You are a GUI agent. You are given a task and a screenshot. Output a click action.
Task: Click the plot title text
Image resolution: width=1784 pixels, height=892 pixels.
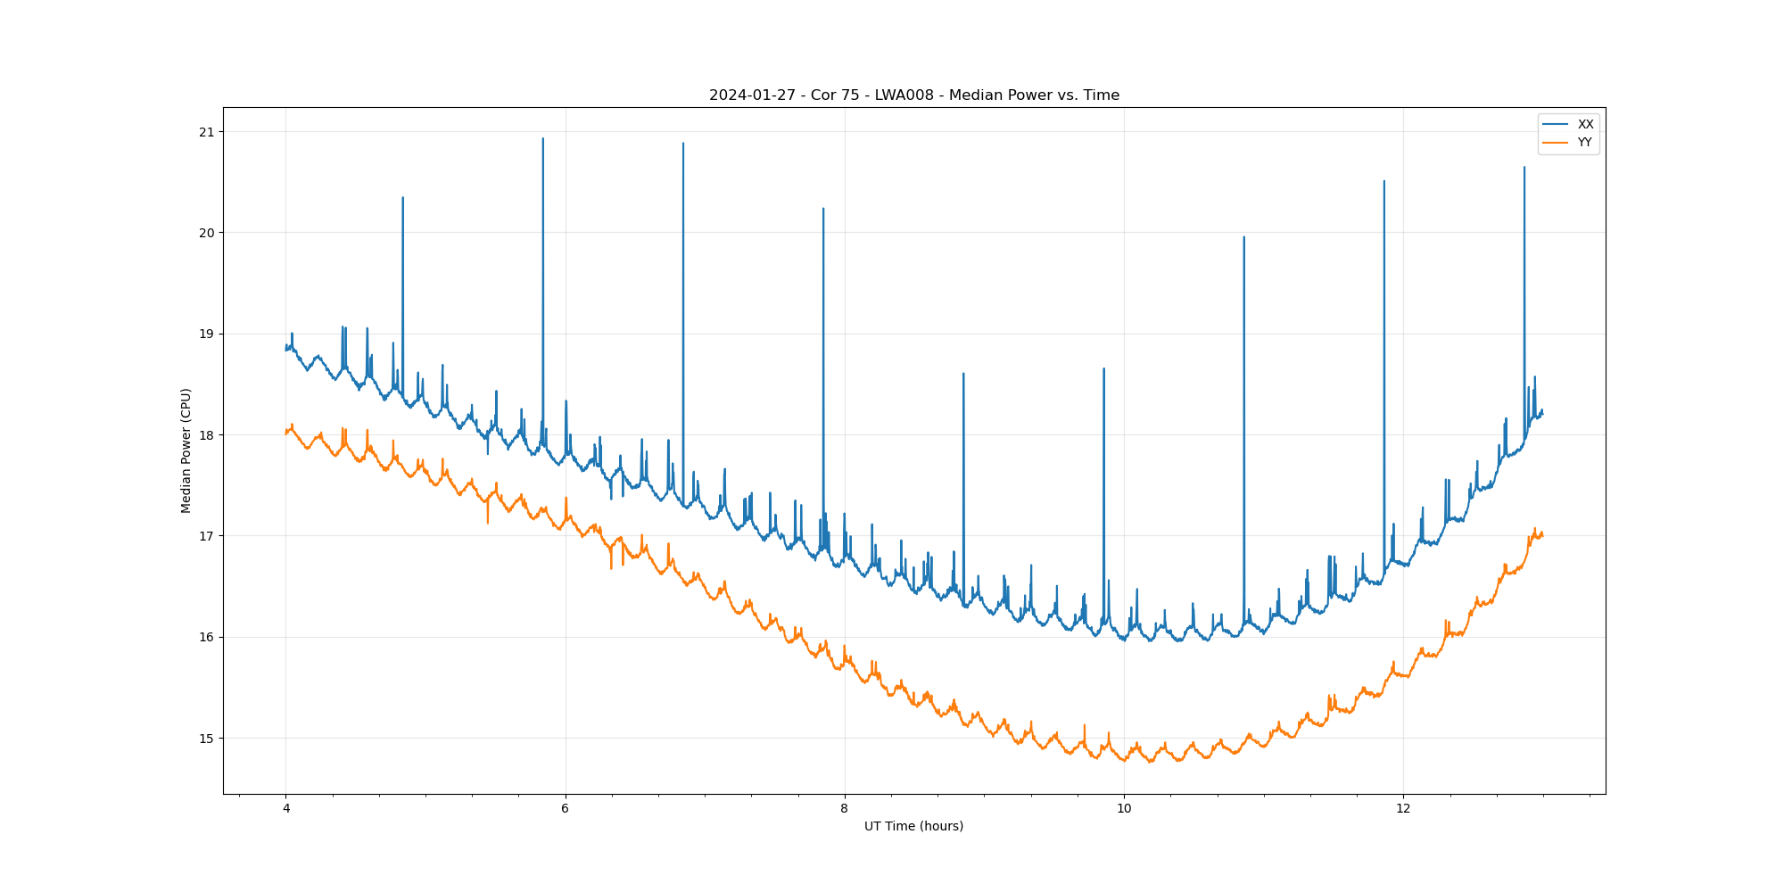913,95
